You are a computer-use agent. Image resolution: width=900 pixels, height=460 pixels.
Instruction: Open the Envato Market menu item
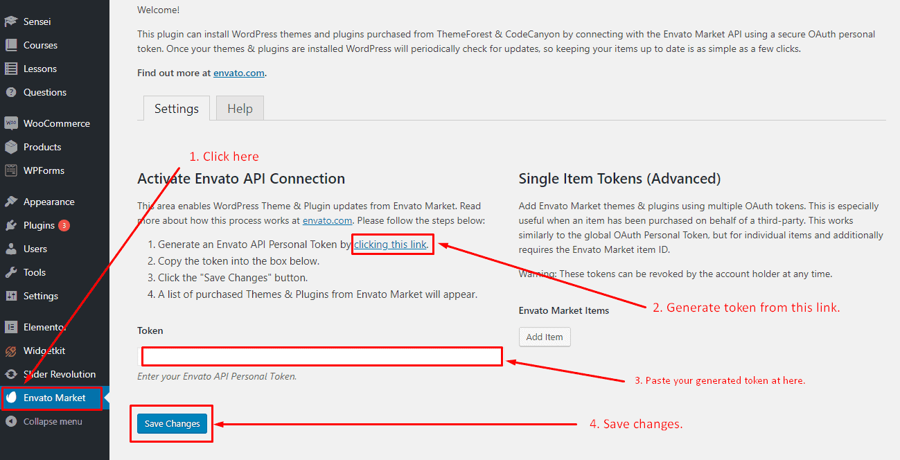tap(54, 398)
